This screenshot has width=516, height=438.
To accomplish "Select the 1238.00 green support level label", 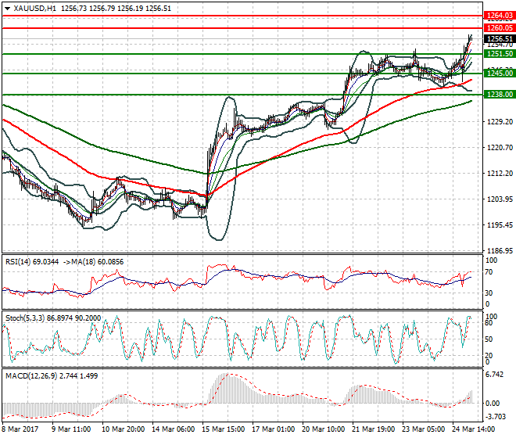I will [x=500, y=95].
